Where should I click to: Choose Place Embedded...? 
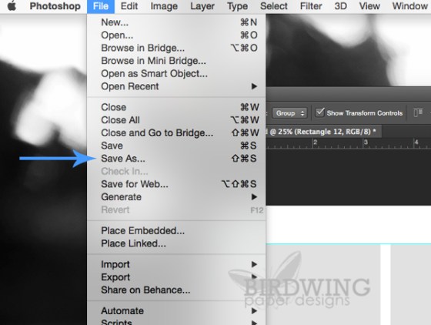coord(176,231)
